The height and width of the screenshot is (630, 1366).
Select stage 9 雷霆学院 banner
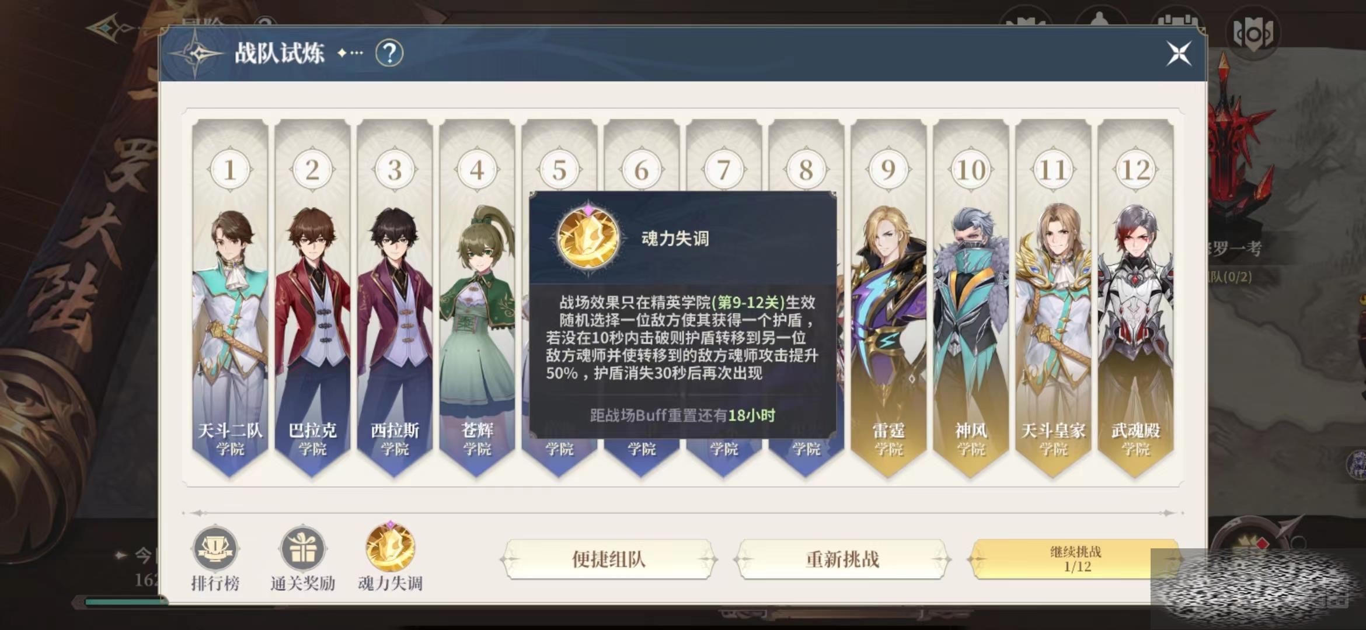pos(888,299)
